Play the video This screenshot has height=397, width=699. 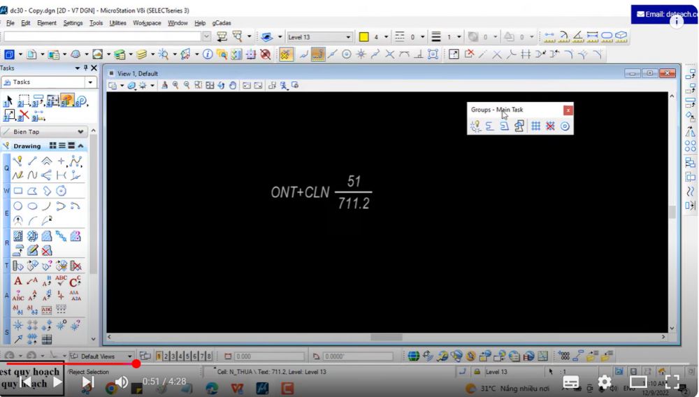[57, 382]
